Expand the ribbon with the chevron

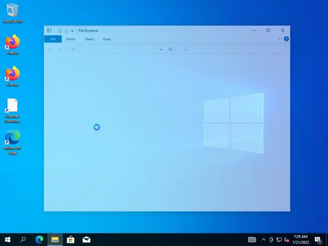[x=279, y=39]
